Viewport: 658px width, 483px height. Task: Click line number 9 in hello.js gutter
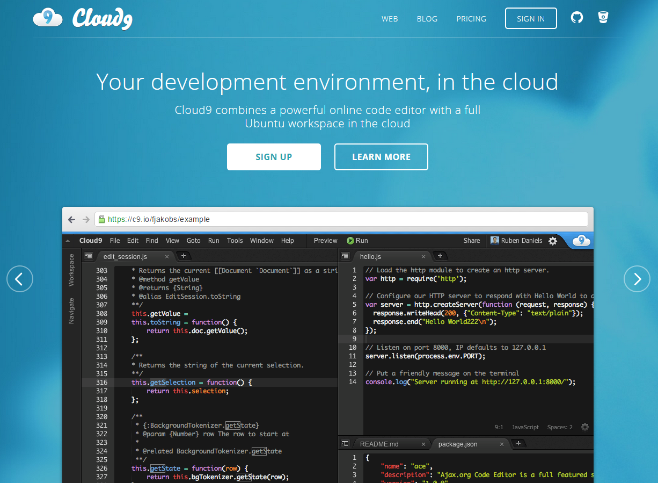[x=354, y=339]
